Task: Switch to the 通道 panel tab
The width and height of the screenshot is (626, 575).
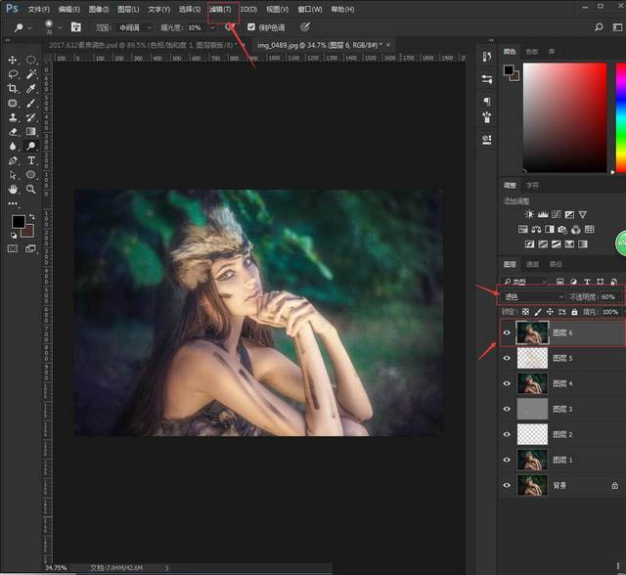Action: coord(533,264)
